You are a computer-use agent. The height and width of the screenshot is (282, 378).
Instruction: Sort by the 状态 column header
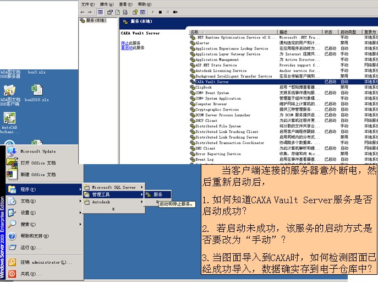[330, 32]
